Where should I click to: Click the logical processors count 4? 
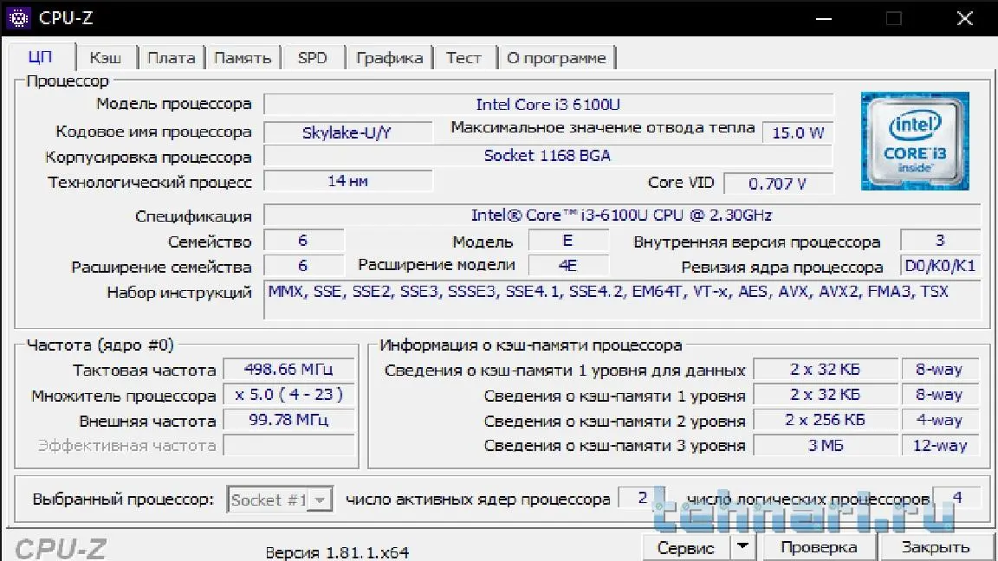(x=956, y=498)
